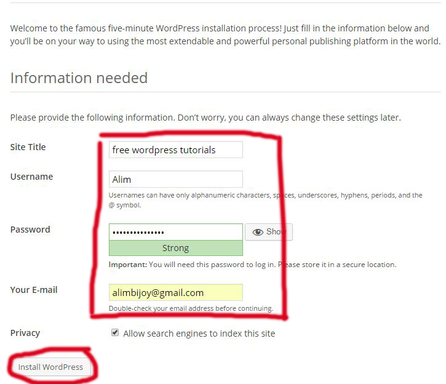
Task: Click the Username form label
Action: 31,177
